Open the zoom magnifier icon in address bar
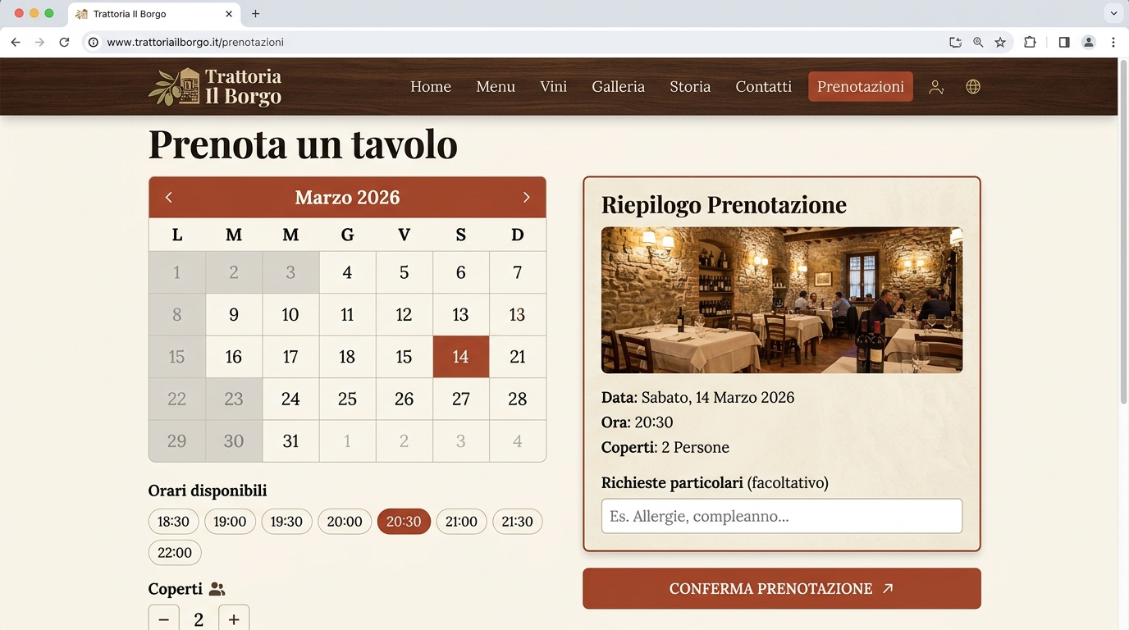 [978, 42]
